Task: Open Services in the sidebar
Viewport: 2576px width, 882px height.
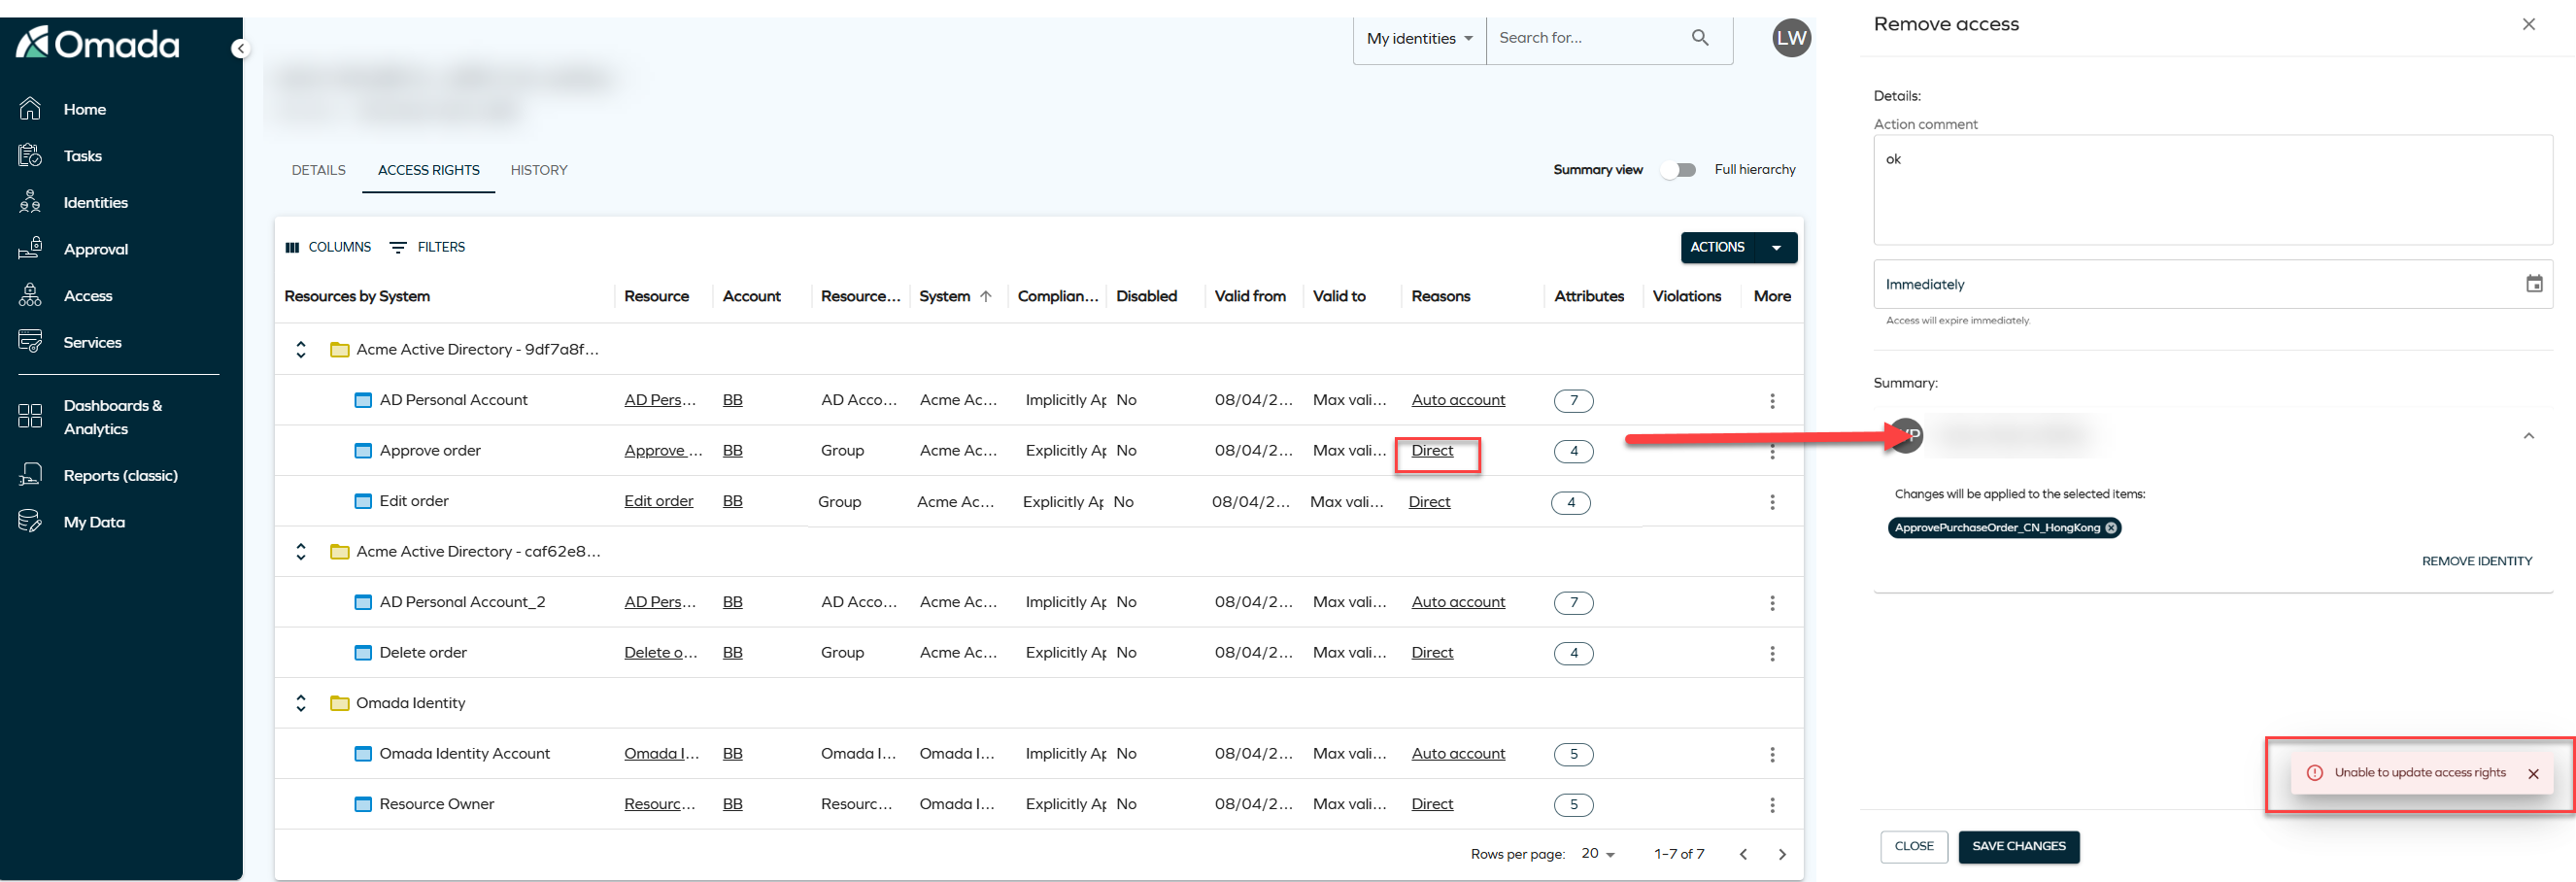Action: pyautogui.click(x=92, y=342)
